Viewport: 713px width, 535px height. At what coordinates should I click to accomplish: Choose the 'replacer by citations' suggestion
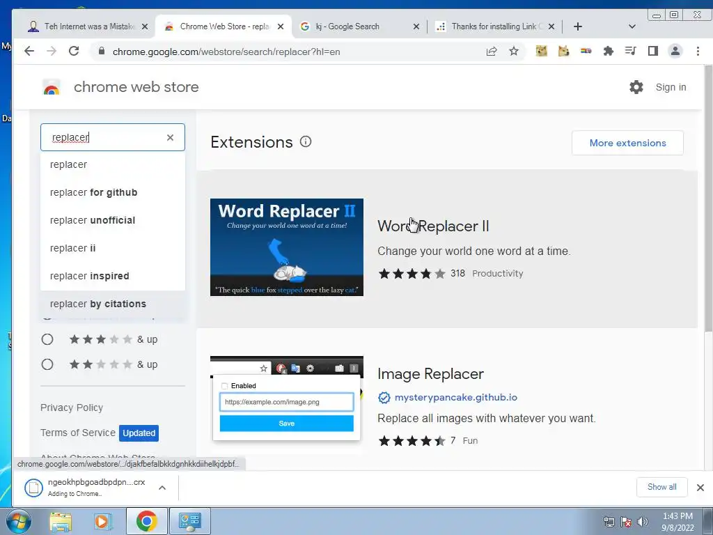(113, 304)
